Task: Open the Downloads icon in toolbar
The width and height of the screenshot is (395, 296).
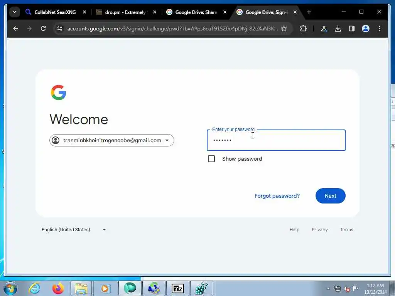Action: pos(338,29)
